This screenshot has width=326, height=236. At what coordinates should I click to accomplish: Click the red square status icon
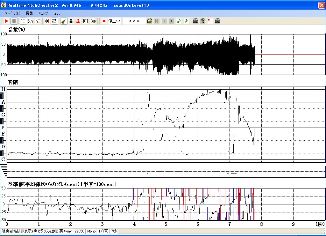tap(104, 21)
